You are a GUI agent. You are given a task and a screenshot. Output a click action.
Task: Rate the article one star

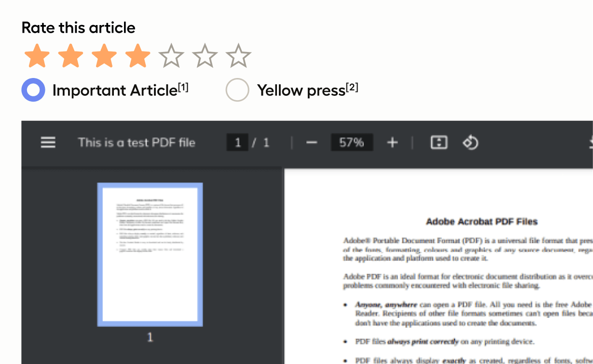pos(37,56)
